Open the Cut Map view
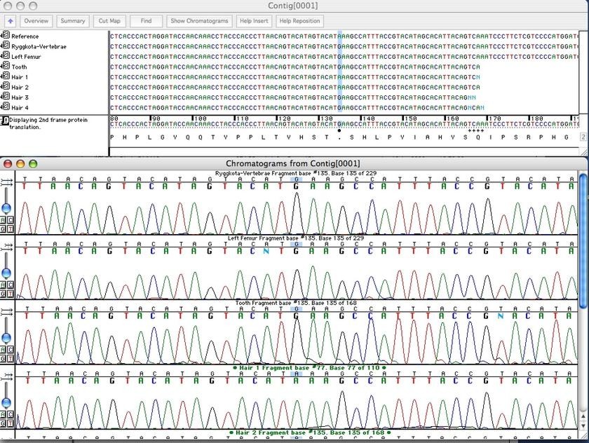Image resolution: width=589 pixels, height=443 pixels. pos(109,21)
